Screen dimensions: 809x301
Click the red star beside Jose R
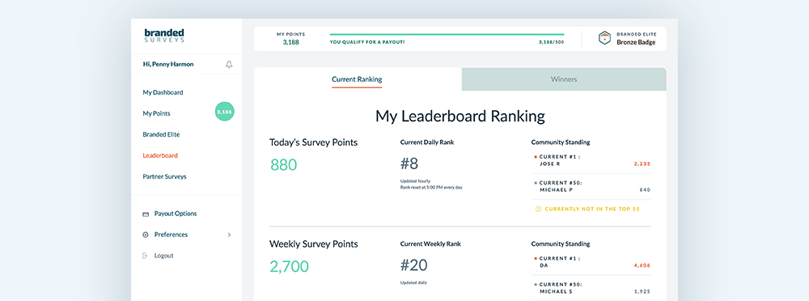[x=535, y=156]
